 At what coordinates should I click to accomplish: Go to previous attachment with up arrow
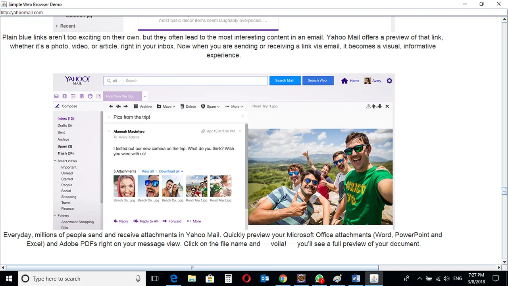373,106
